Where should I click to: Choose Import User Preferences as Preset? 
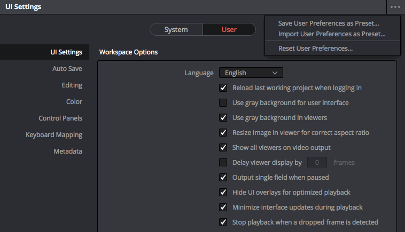point(332,34)
